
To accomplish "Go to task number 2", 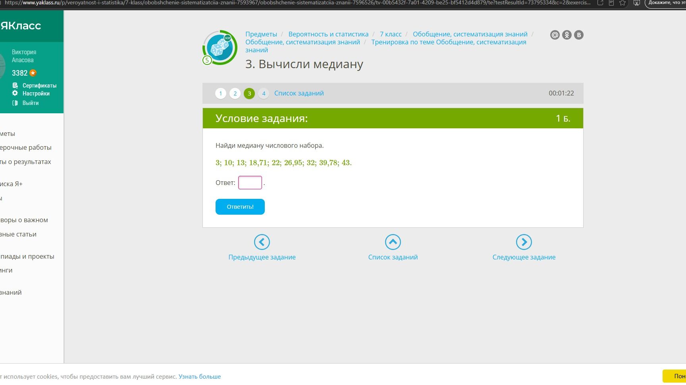I will [235, 93].
